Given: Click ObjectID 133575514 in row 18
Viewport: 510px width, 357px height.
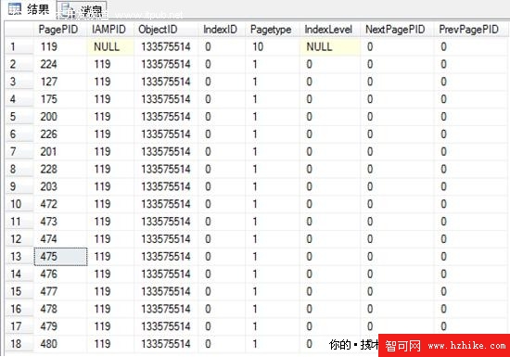Looking at the screenshot, I should pos(166,344).
